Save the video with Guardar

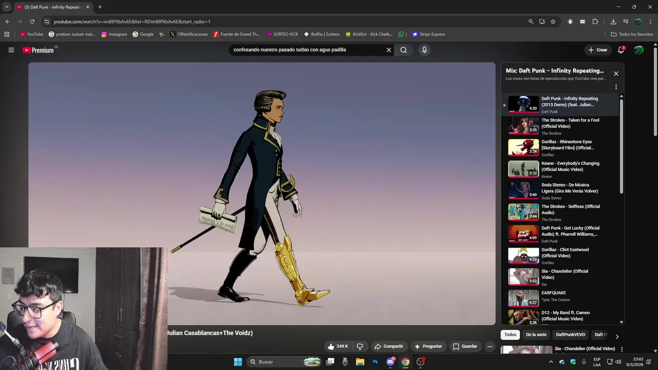coord(465,346)
